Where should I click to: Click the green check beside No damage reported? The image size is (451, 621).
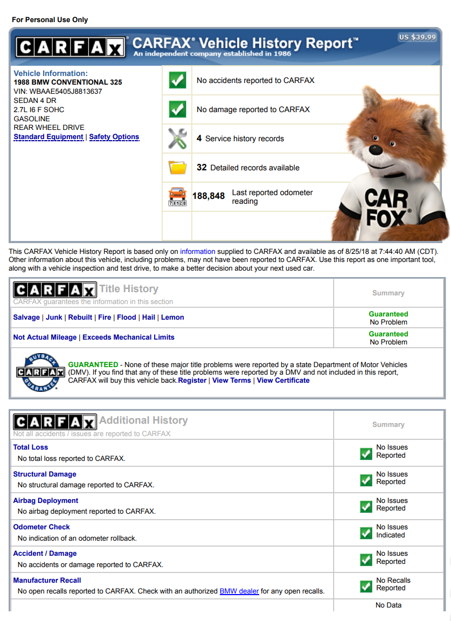pos(177,109)
